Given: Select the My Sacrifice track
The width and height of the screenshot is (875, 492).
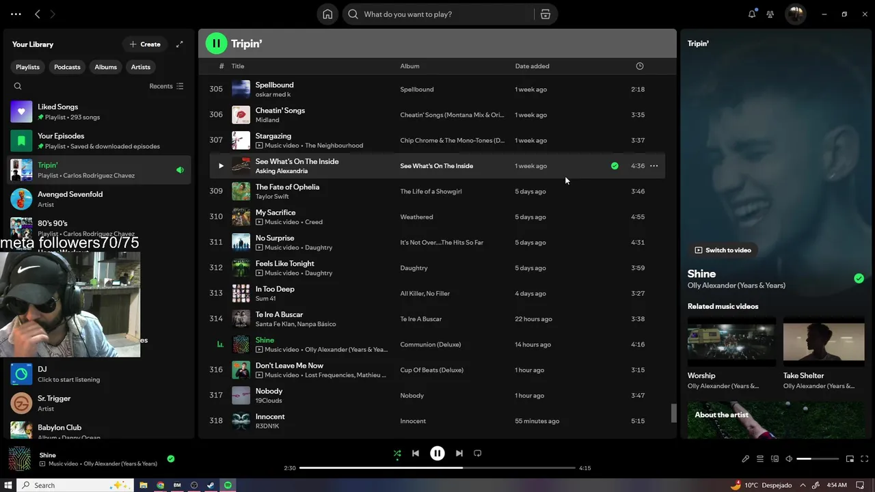Looking at the screenshot, I should pyautogui.click(x=437, y=217).
